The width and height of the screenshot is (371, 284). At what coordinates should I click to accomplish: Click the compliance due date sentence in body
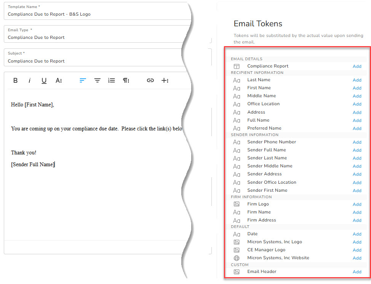96,128
